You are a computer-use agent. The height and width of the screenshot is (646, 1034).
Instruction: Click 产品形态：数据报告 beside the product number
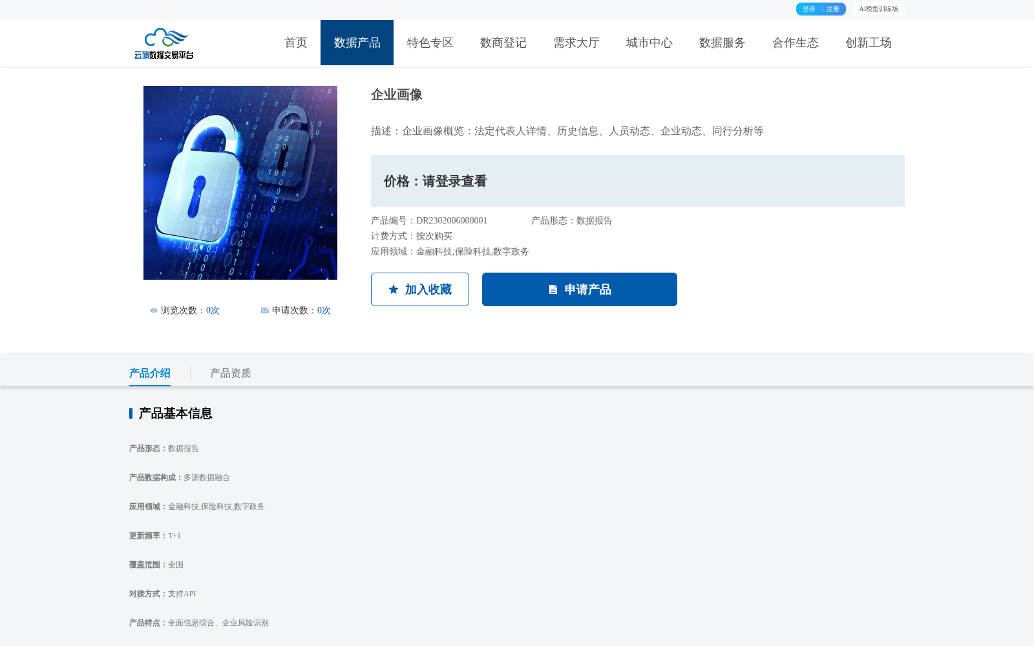click(572, 221)
